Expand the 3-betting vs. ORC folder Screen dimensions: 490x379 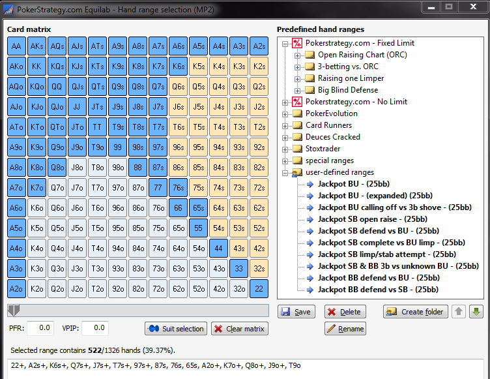point(297,67)
